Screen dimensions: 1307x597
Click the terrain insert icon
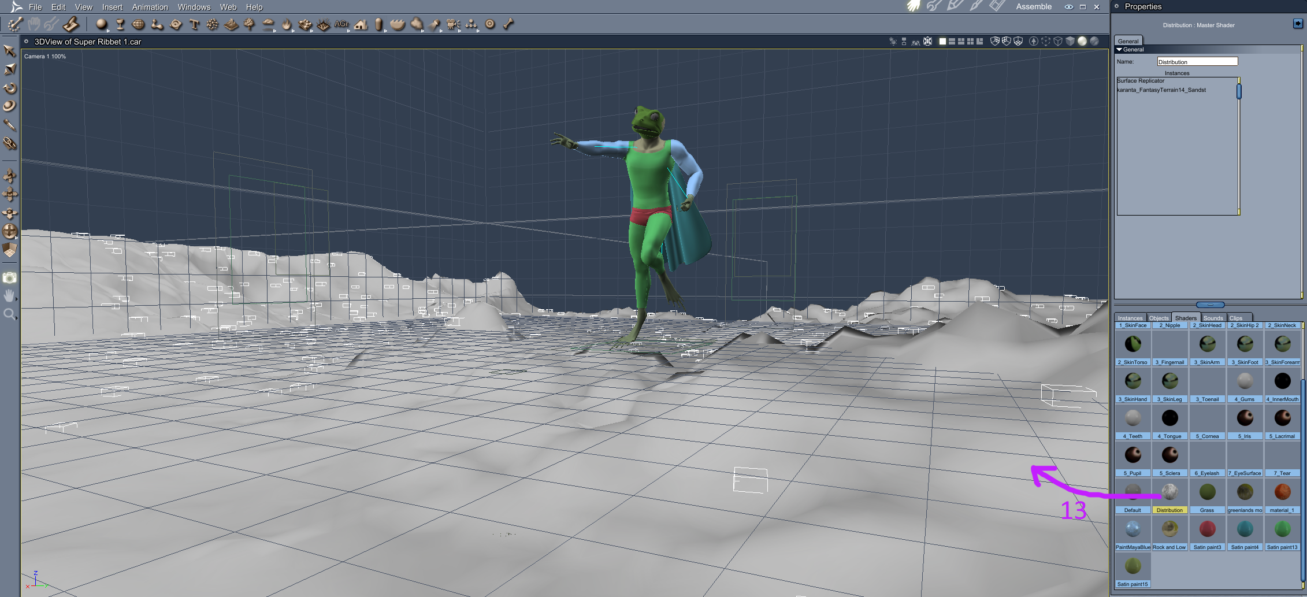pyautogui.click(x=231, y=24)
